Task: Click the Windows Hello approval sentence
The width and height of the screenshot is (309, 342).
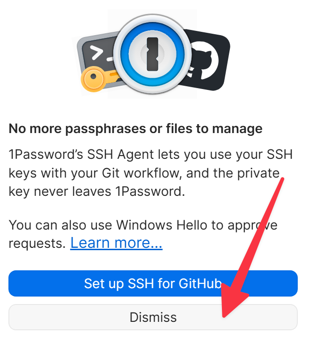Action: tap(143, 234)
